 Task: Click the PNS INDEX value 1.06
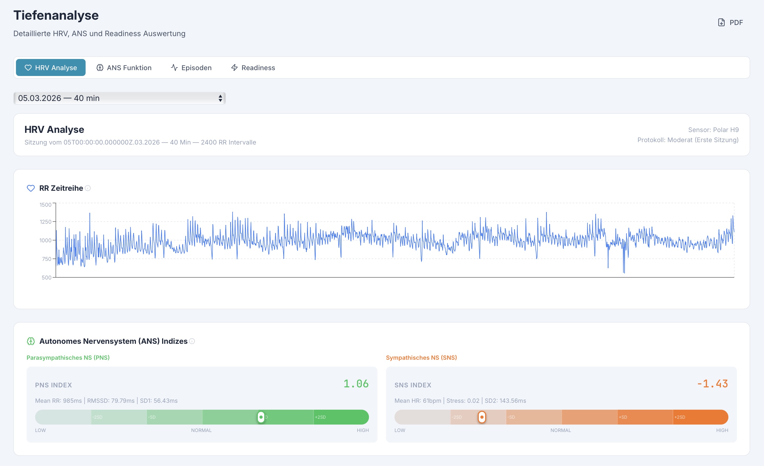click(355, 384)
